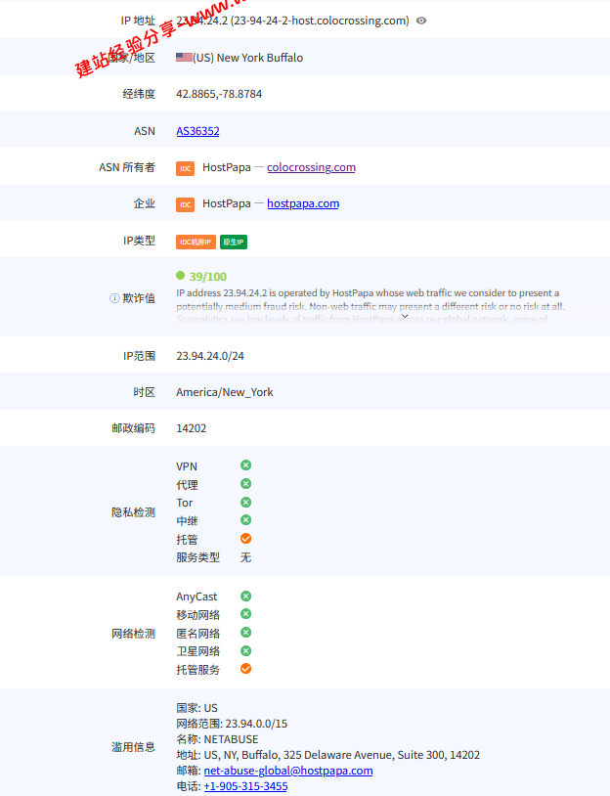
Task: Click the AnyCast status cross icon
Action: click(245, 596)
